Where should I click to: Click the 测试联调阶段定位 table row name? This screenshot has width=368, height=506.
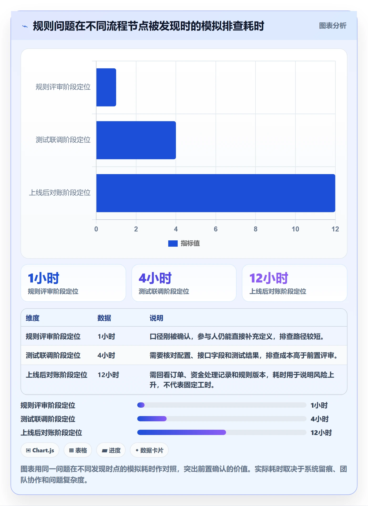[x=53, y=355]
